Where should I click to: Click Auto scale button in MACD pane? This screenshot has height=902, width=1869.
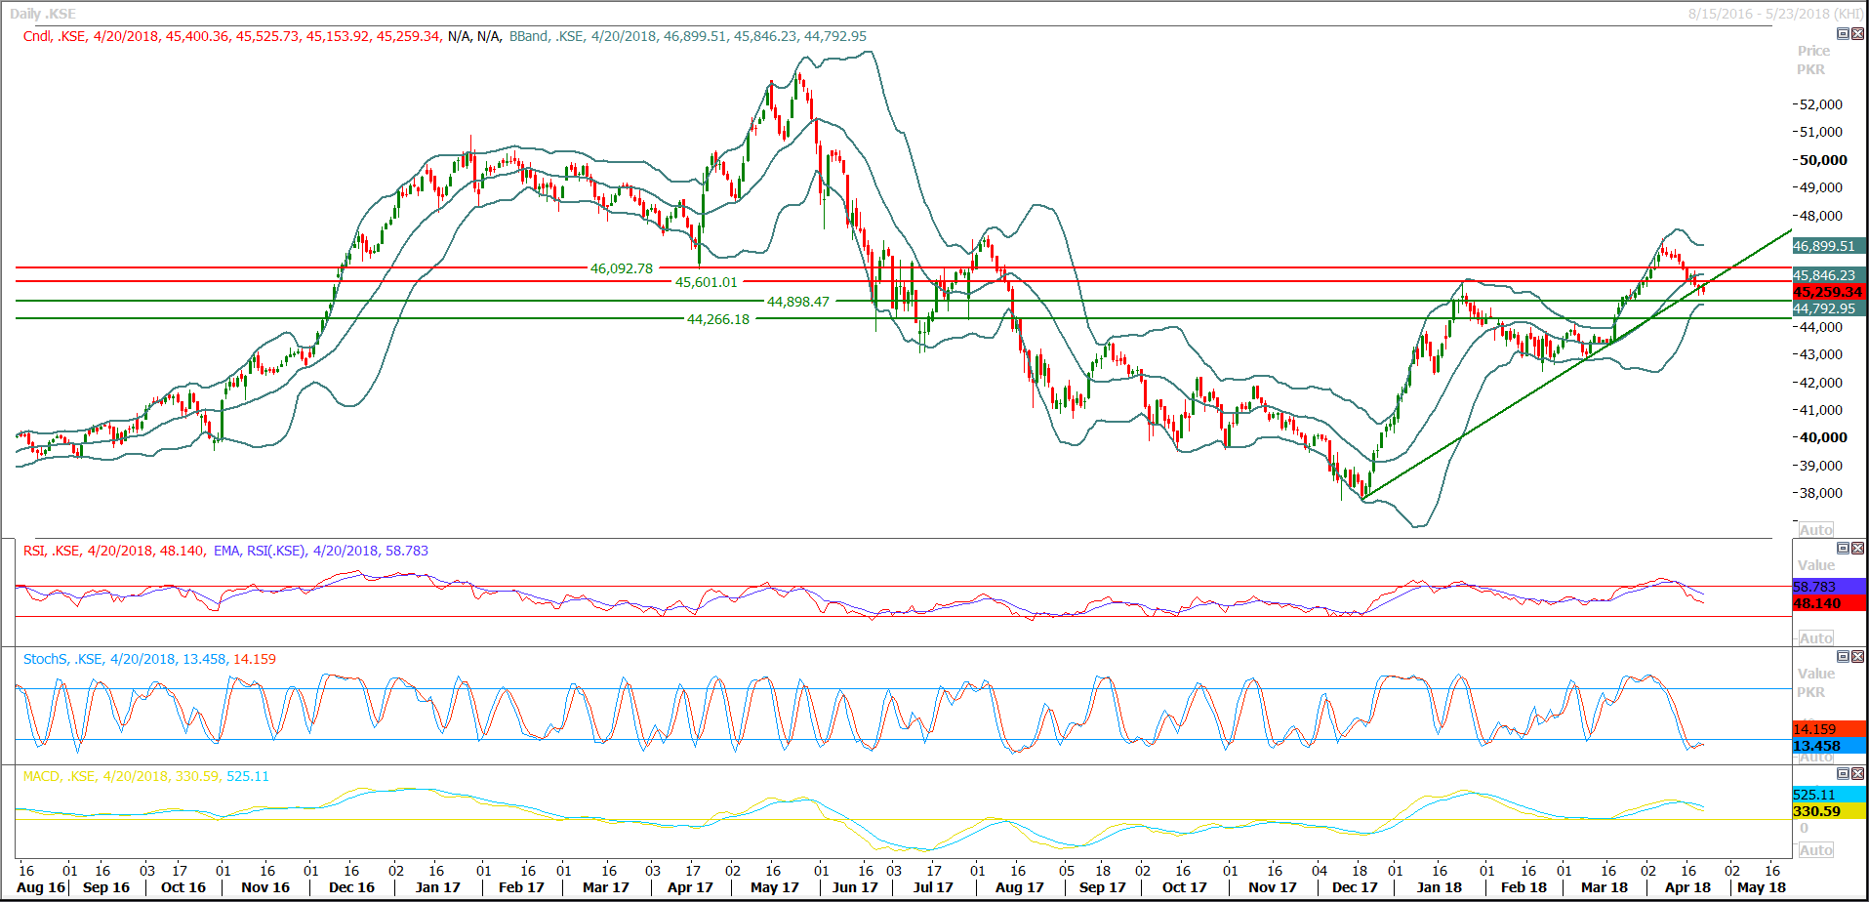coord(1815,850)
